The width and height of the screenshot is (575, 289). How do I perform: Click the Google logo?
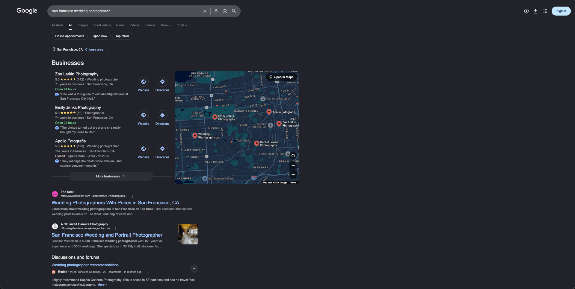pyautogui.click(x=27, y=11)
